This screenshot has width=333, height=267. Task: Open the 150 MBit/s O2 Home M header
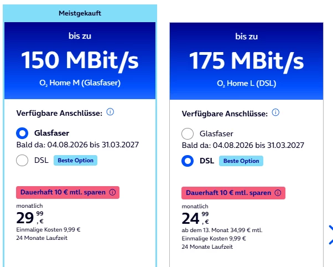(x=80, y=60)
